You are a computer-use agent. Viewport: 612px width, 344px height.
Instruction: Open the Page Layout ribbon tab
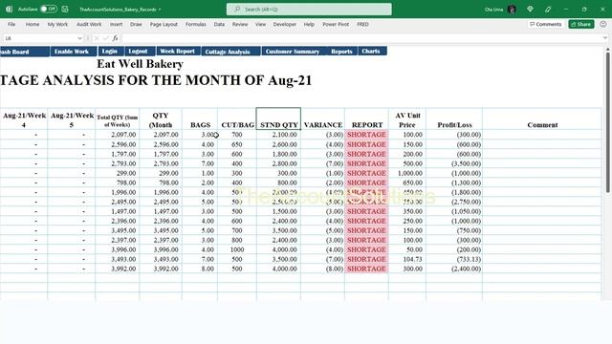coord(164,24)
